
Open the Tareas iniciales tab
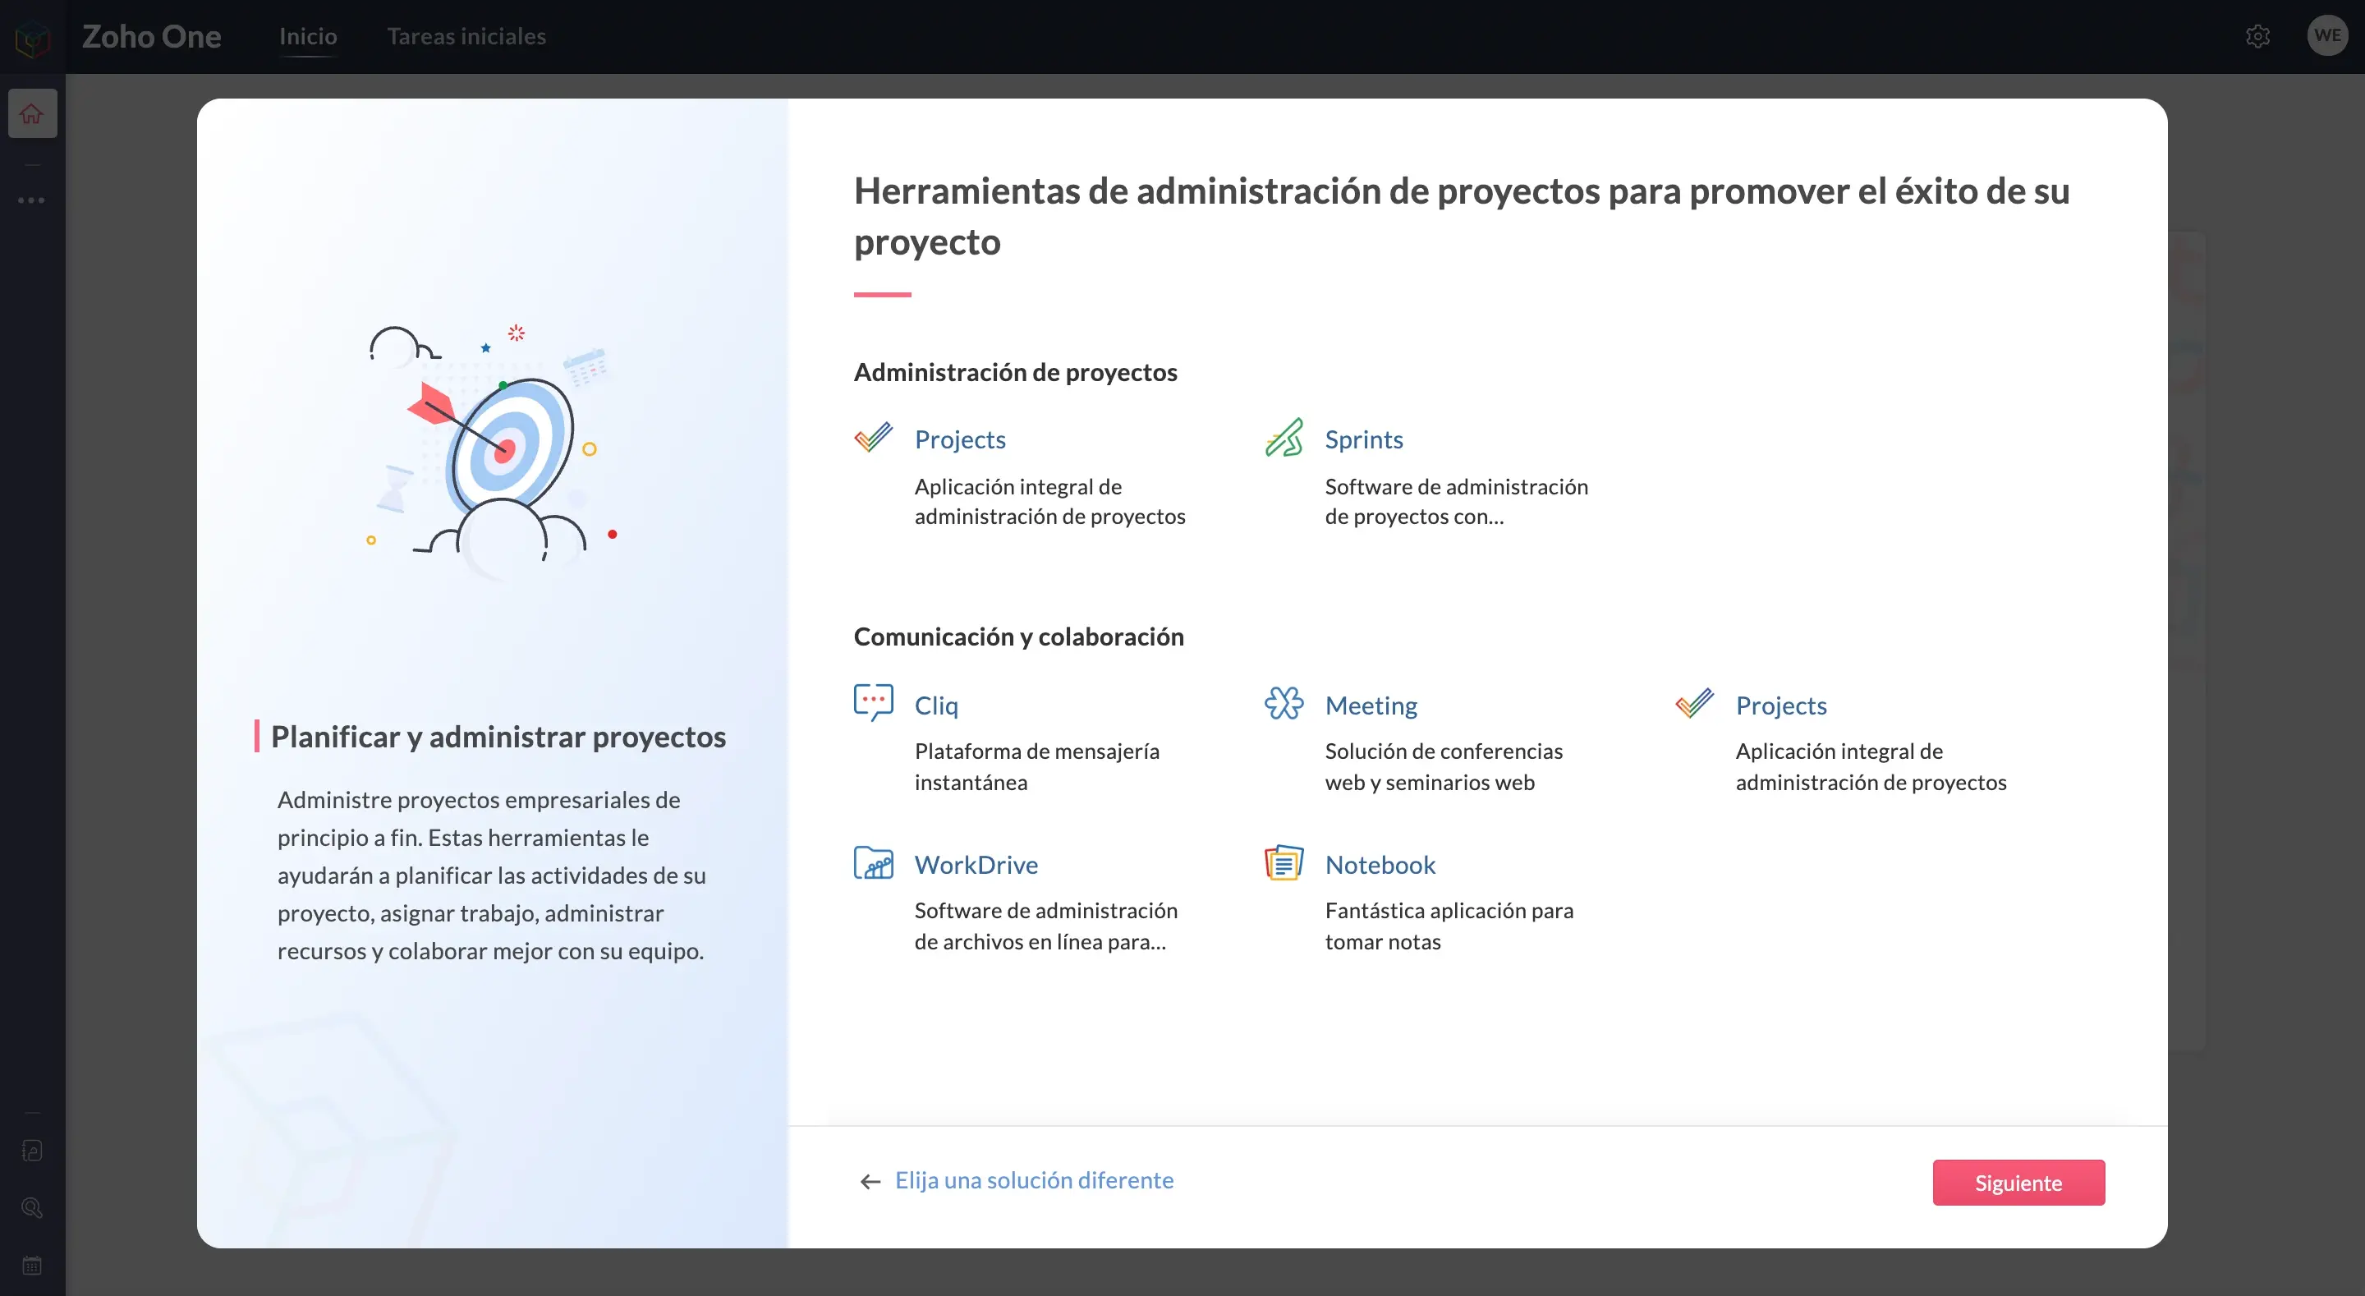(x=466, y=37)
